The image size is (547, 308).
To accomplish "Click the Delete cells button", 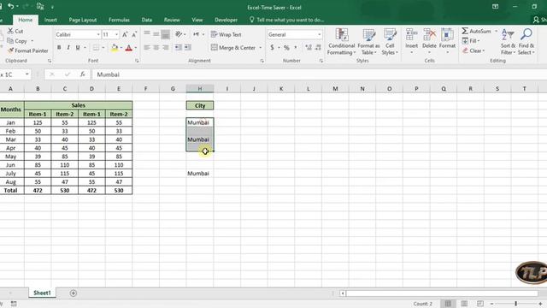I will click(x=429, y=42).
